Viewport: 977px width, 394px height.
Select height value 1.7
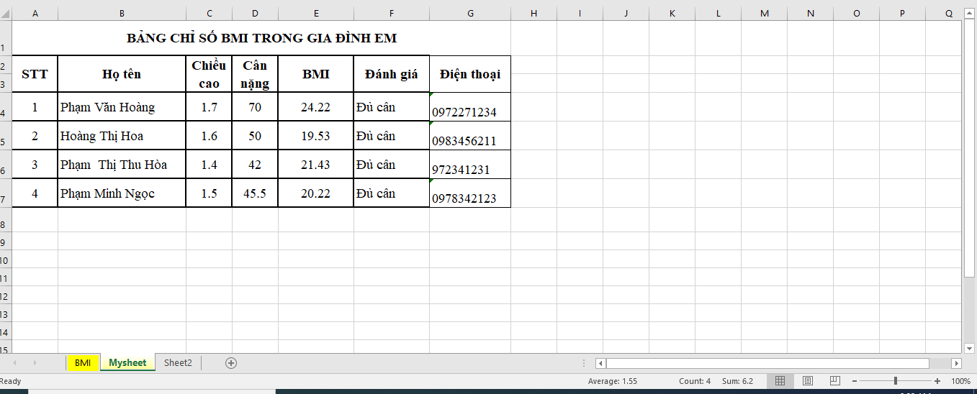click(209, 107)
